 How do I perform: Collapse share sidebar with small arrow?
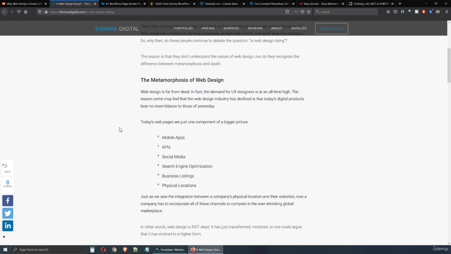pos(4,237)
